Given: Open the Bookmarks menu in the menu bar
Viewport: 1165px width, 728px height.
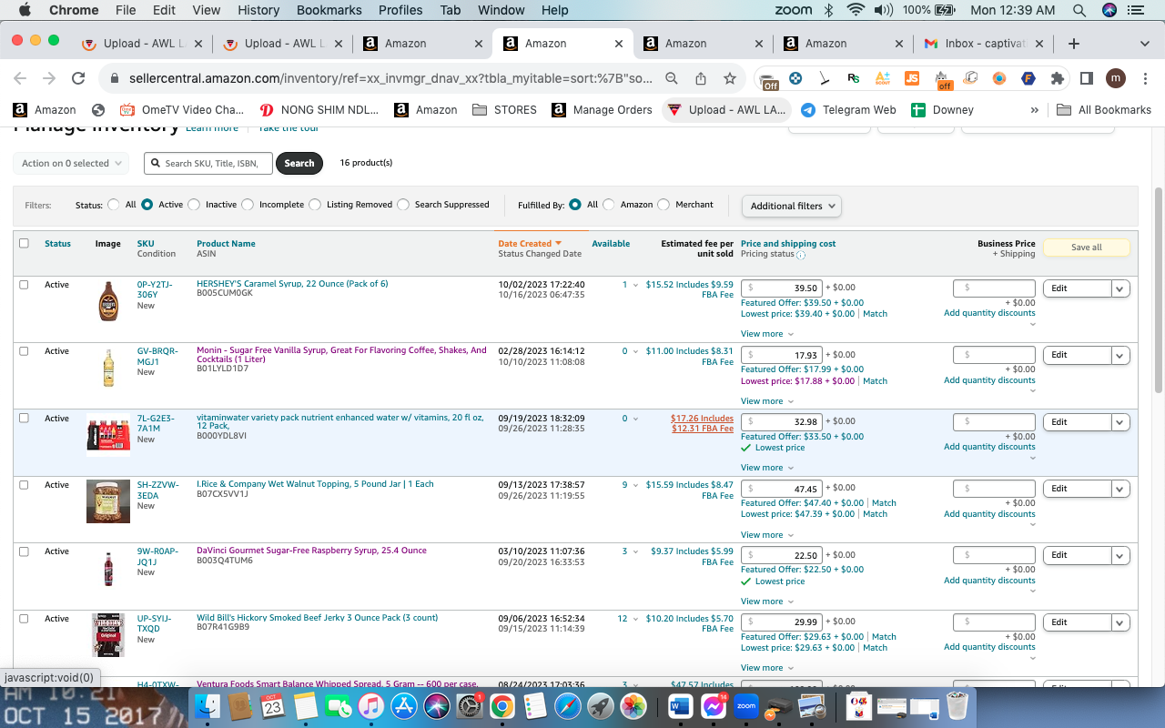Looking at the screenshot, I should point(329,10).
